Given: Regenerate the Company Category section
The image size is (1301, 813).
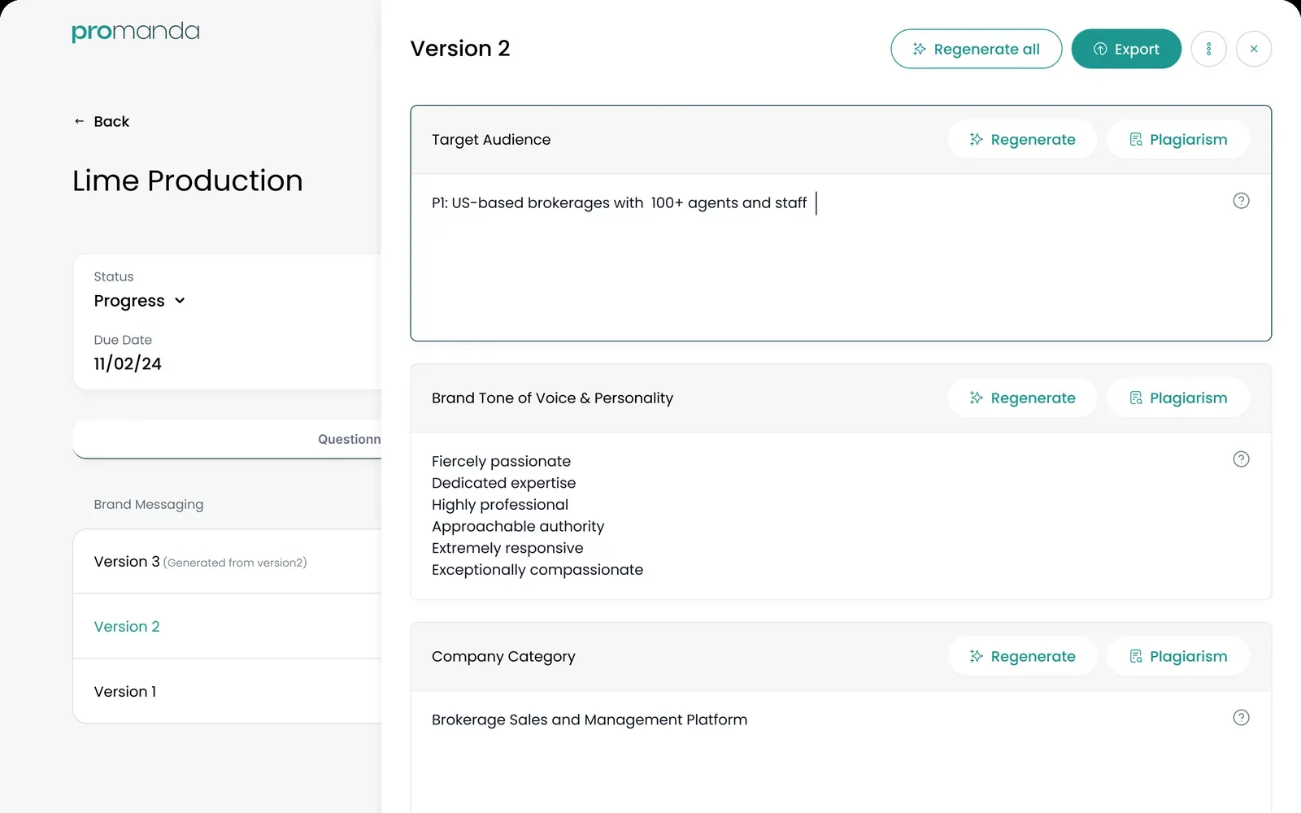Looking at the screenshot, I should point(1022,656).
